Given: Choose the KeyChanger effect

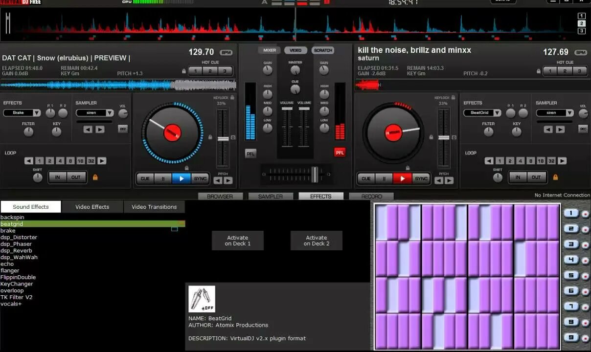Looking at the screenshot, I should tap(17, 284).
